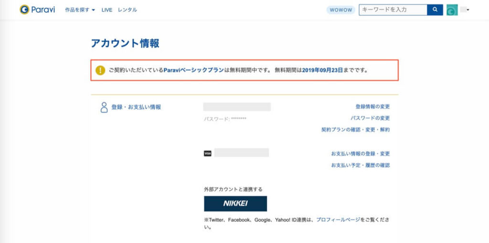Open the Paraviベーシックプラン link
Image resolution: width=489 pixels, height=243 pixels.
(x=194, y=70)
